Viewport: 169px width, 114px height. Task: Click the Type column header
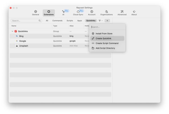tap(55, 26)
